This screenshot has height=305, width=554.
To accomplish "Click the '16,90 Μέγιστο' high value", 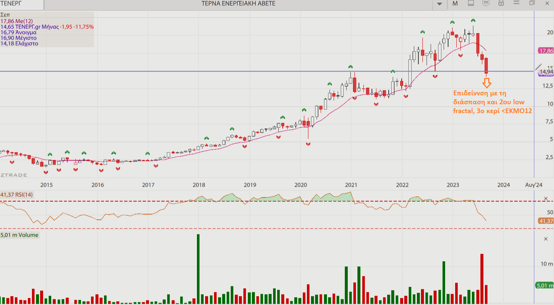I will click(19, 38).
